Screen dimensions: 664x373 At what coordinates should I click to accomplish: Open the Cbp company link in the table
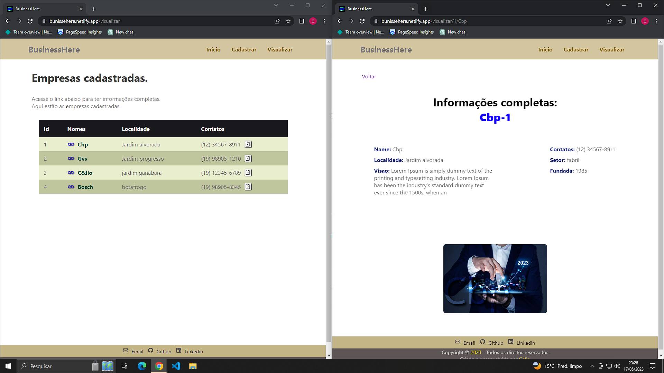pos(83,144)
